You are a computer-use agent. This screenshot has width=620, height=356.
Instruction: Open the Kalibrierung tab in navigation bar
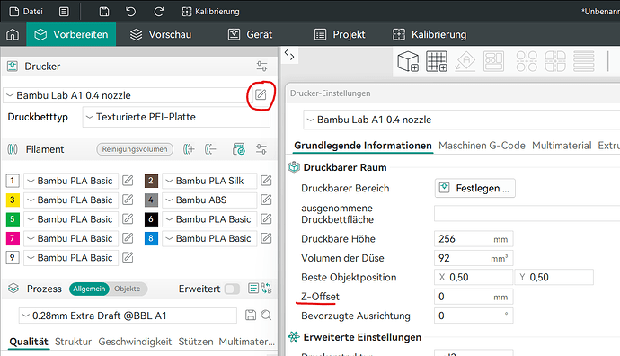(x=430, y=34)
